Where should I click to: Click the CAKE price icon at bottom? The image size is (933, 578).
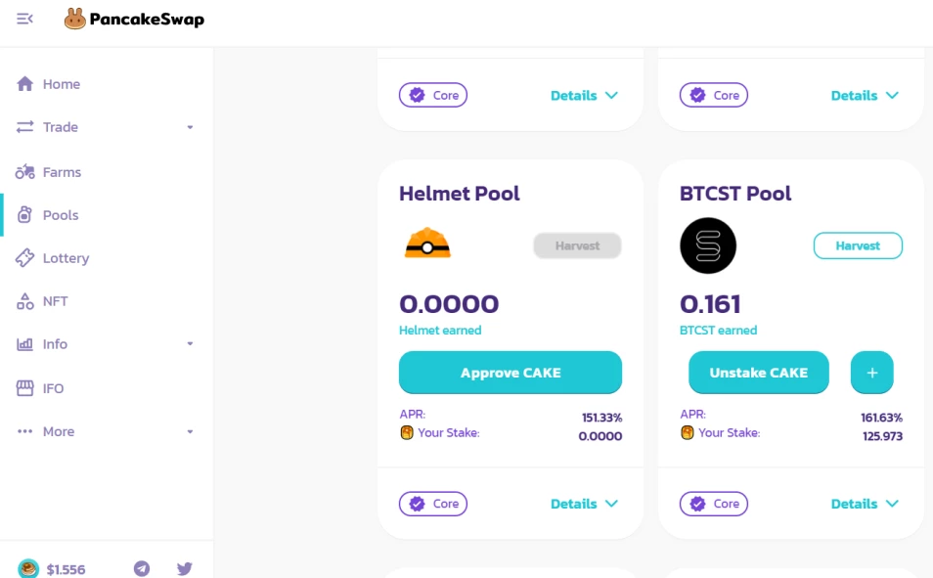point(28,569)
